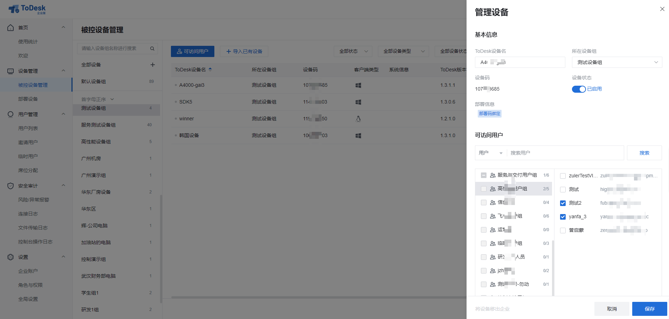The image size is (669, 319).
Task: Click the ToDesk logo icon
Action: click(14, 9)
